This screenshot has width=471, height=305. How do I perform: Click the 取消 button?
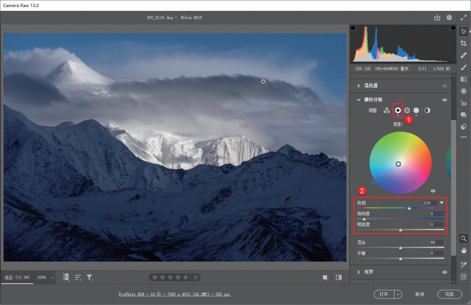(x=420, y=295)
